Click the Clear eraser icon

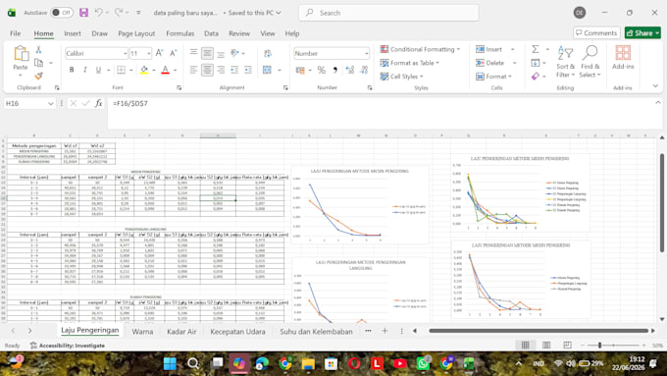tap(536, 77)
